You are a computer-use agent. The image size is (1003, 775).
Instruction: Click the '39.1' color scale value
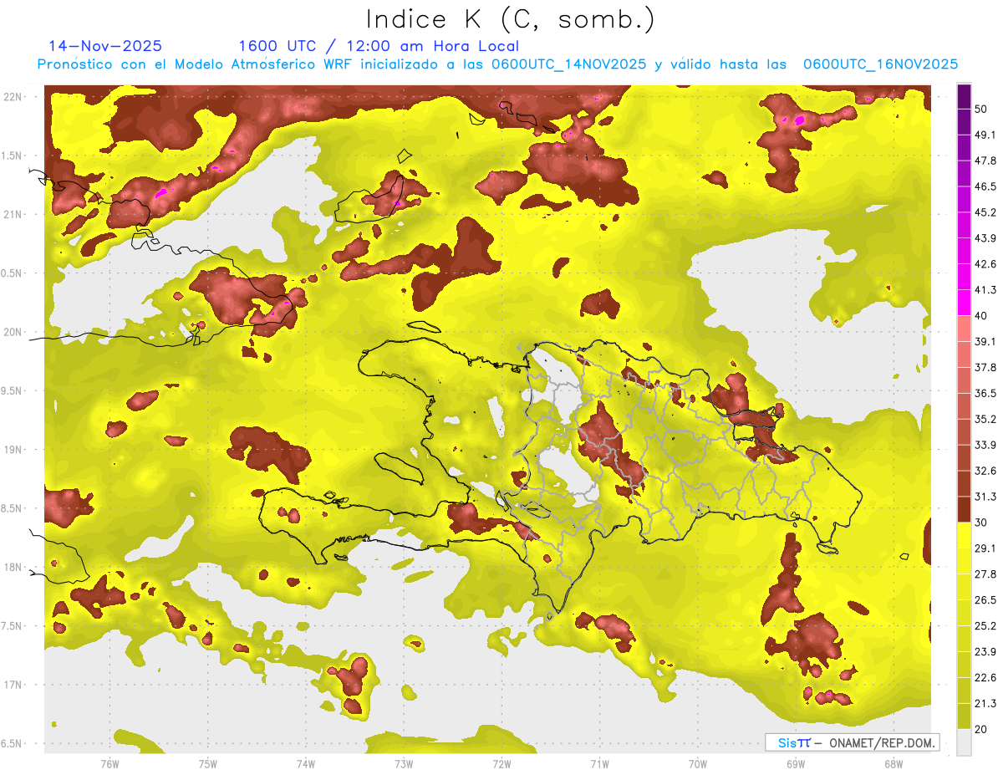[985, 341]
